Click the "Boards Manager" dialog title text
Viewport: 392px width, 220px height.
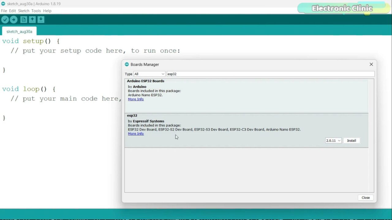(x=145, y=64)
